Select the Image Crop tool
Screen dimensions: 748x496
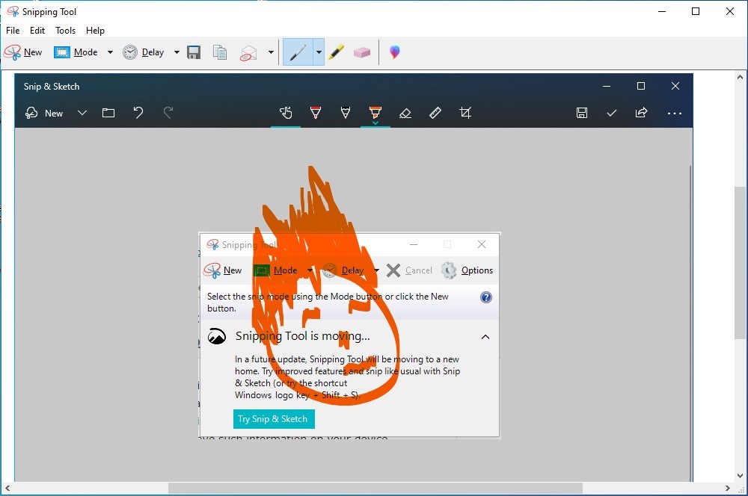(465, 113)
